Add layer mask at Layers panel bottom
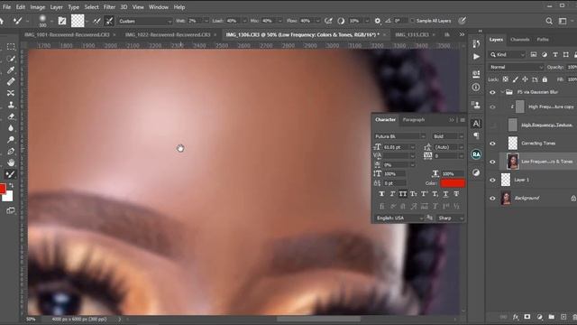This screenshot has height=325, width=577. (527, 317)
